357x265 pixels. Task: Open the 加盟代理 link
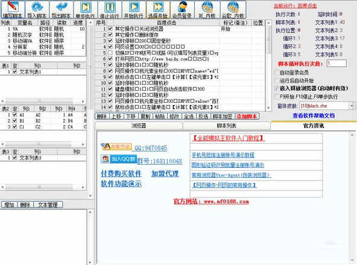(x=165, y=174)
